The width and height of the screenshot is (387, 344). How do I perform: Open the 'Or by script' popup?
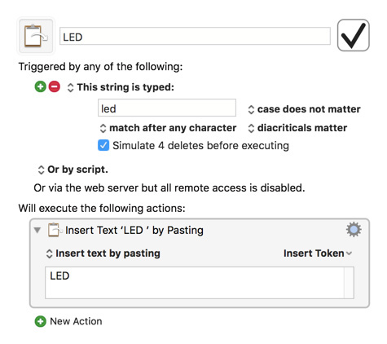click(73, 170)
